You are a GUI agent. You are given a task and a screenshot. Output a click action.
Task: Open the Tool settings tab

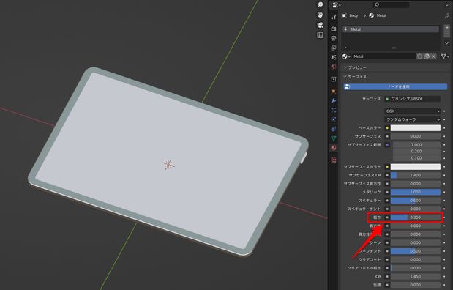click(334, 17)
